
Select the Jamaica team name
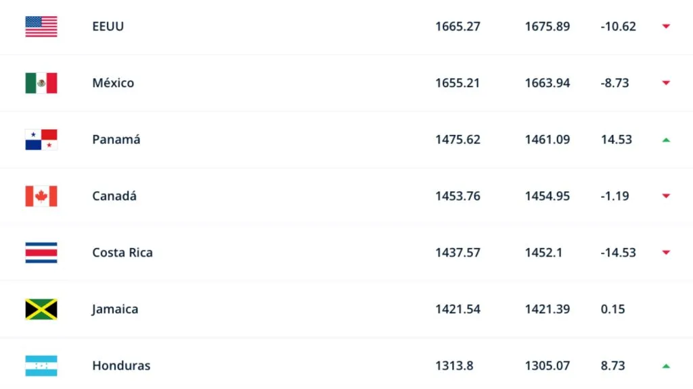point(115,309)
